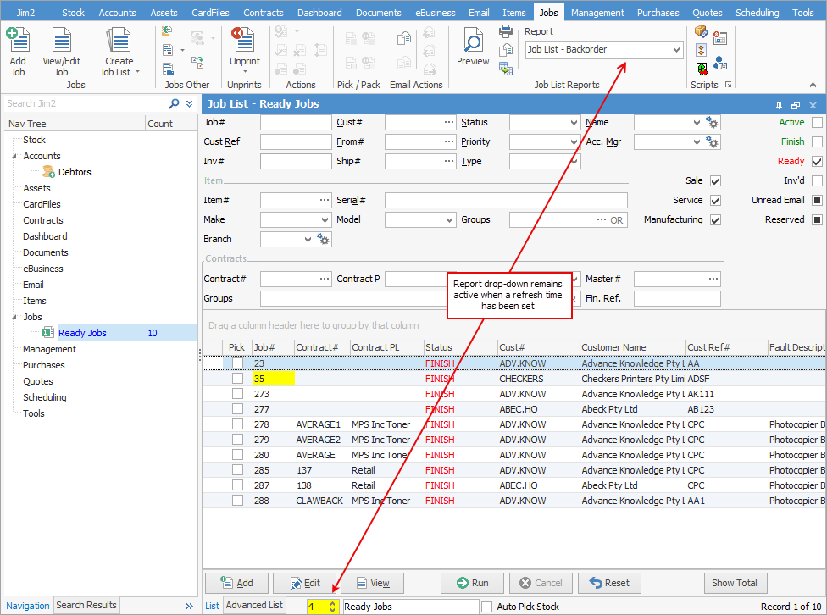Open the Priority drop-down
This screenshot has width=827, height=615.
574,141
